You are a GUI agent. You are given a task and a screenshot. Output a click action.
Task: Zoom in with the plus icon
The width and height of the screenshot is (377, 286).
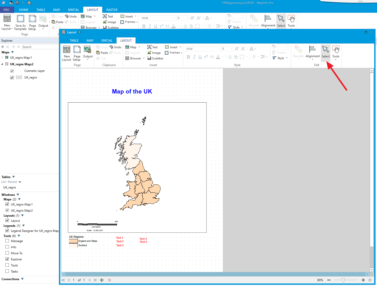tap(363, 280)
